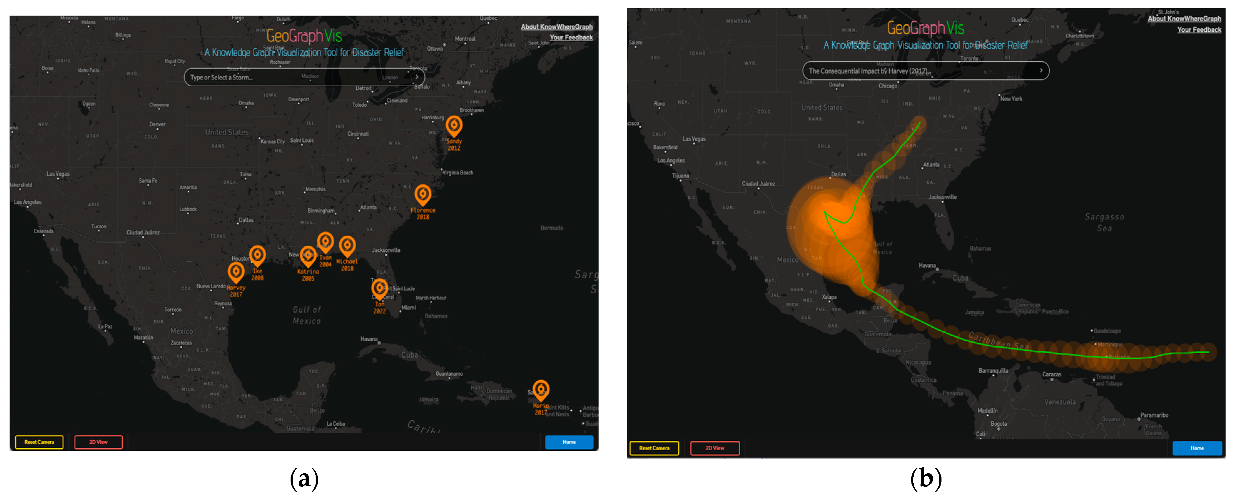The width and height of the screenshot is (1233, 498).
Task: Expand the storm selector arrow in left panel
Action: [x=417, y=77]
